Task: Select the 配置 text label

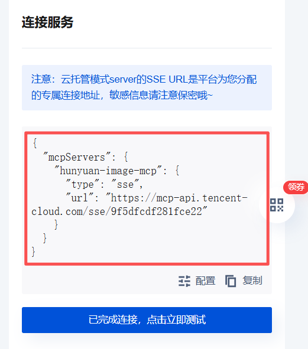Action: [x=205, y=280]
